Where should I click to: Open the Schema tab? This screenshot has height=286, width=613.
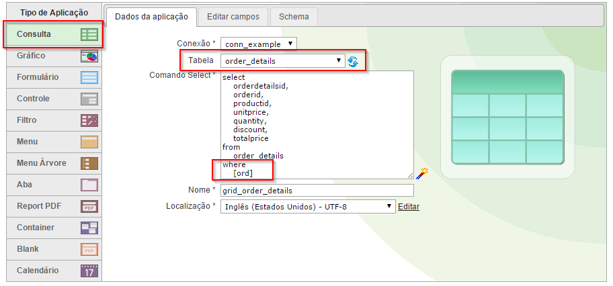click(294, 17)
